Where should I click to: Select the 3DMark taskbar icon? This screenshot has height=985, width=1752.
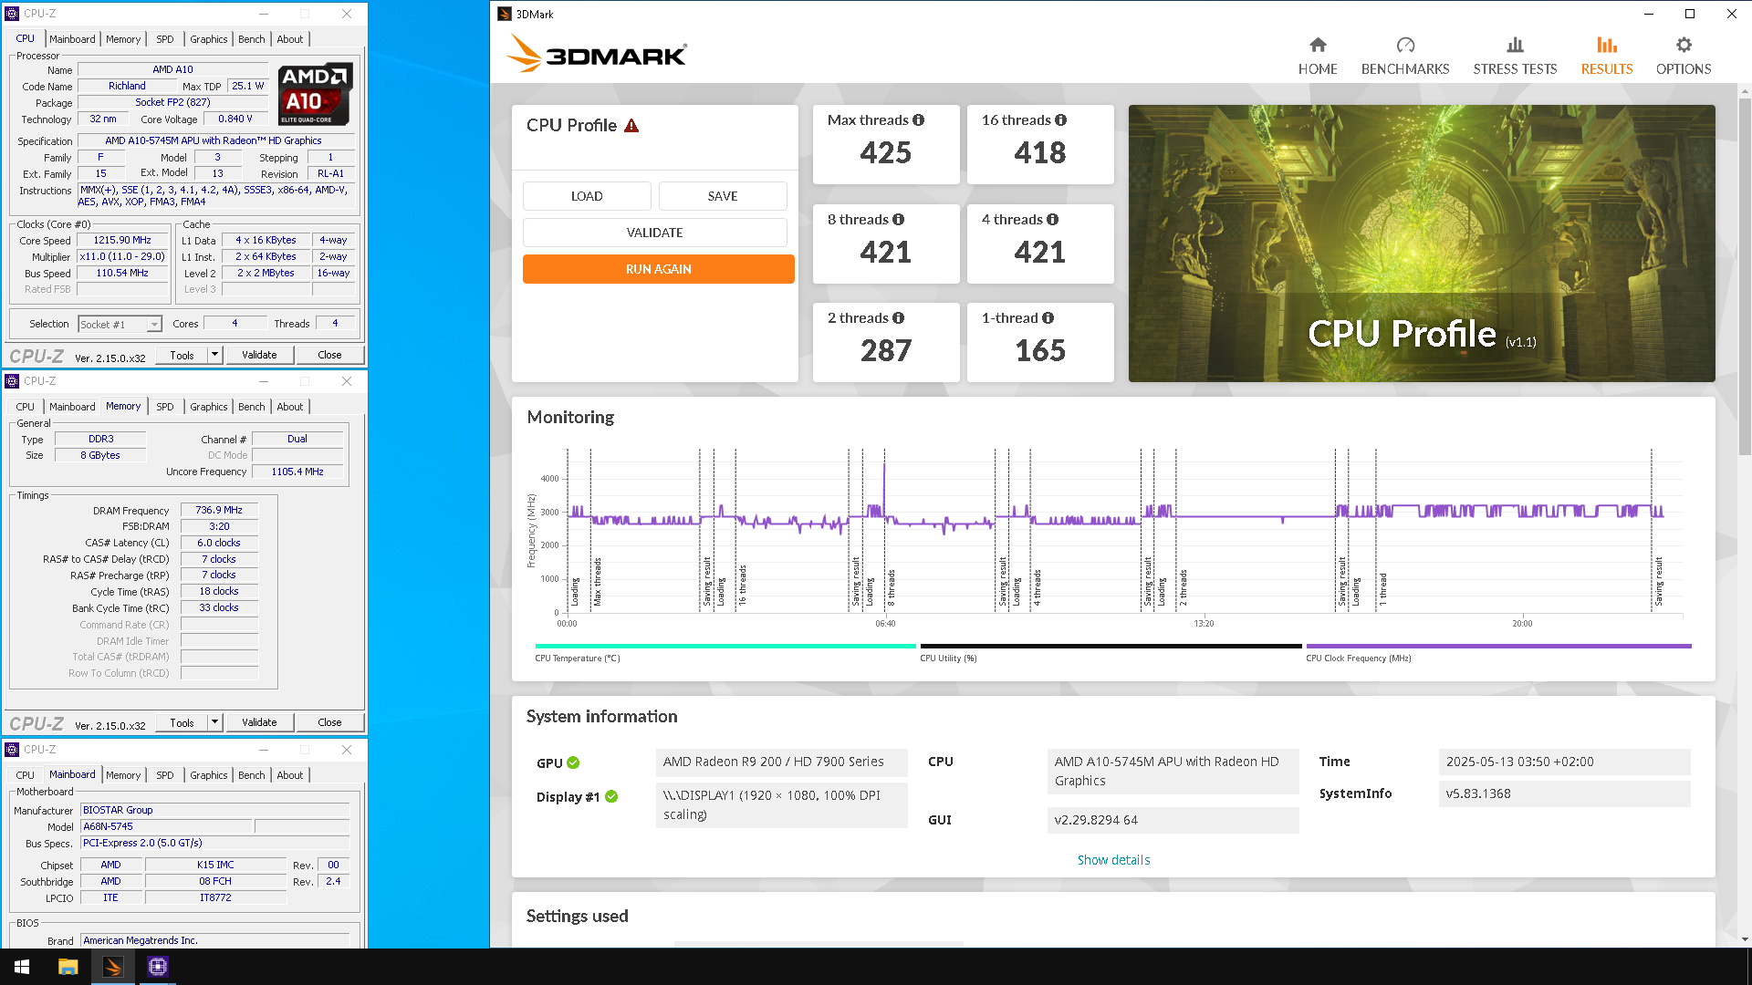pyautogui.click(x=113, y=967)
